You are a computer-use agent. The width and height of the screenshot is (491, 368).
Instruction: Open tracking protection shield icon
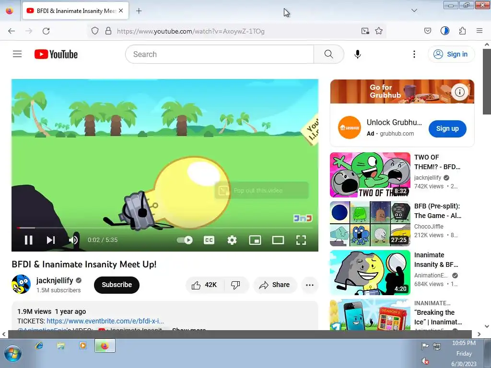95,31
